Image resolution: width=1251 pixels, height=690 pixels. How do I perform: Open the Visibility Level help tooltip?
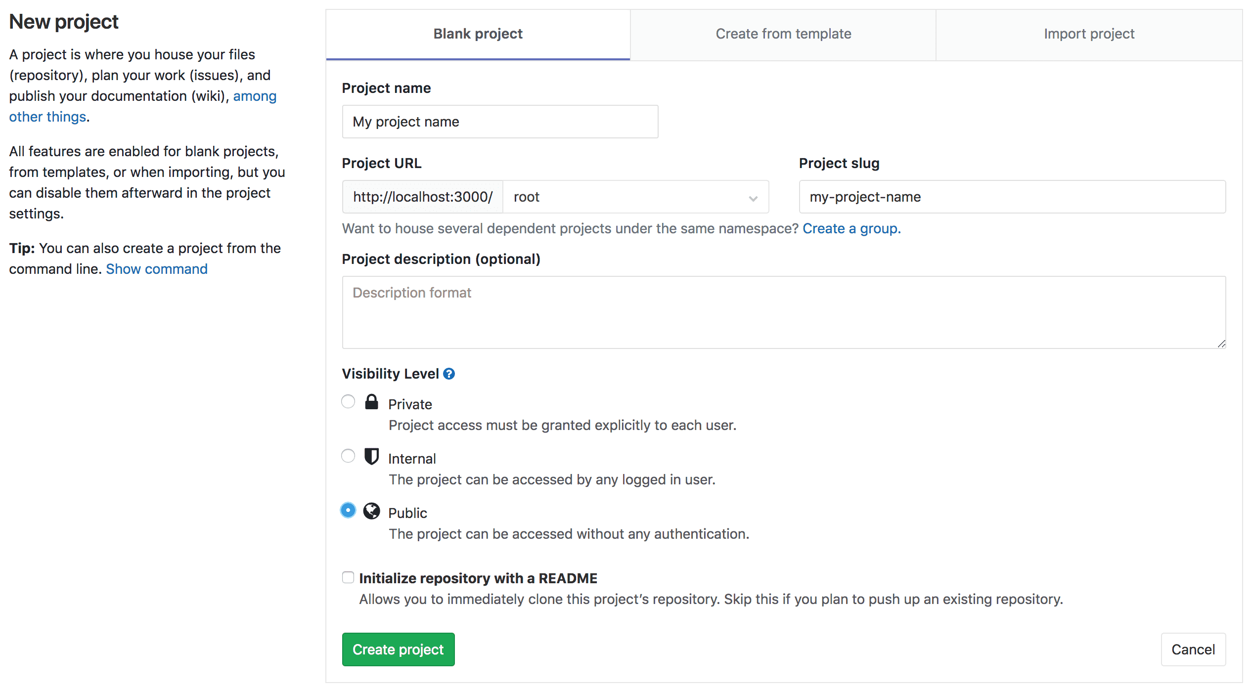[x=449, y=374]
